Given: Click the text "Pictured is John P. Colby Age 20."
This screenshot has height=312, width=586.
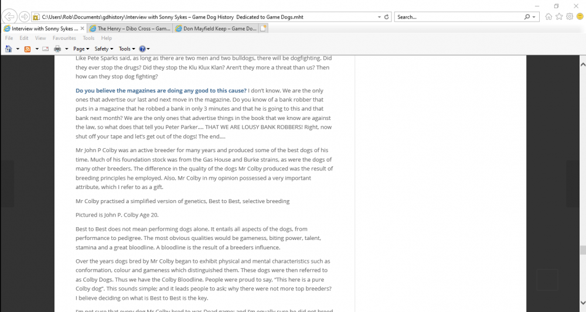Looking at the screenshot, I should click(117, 215).
